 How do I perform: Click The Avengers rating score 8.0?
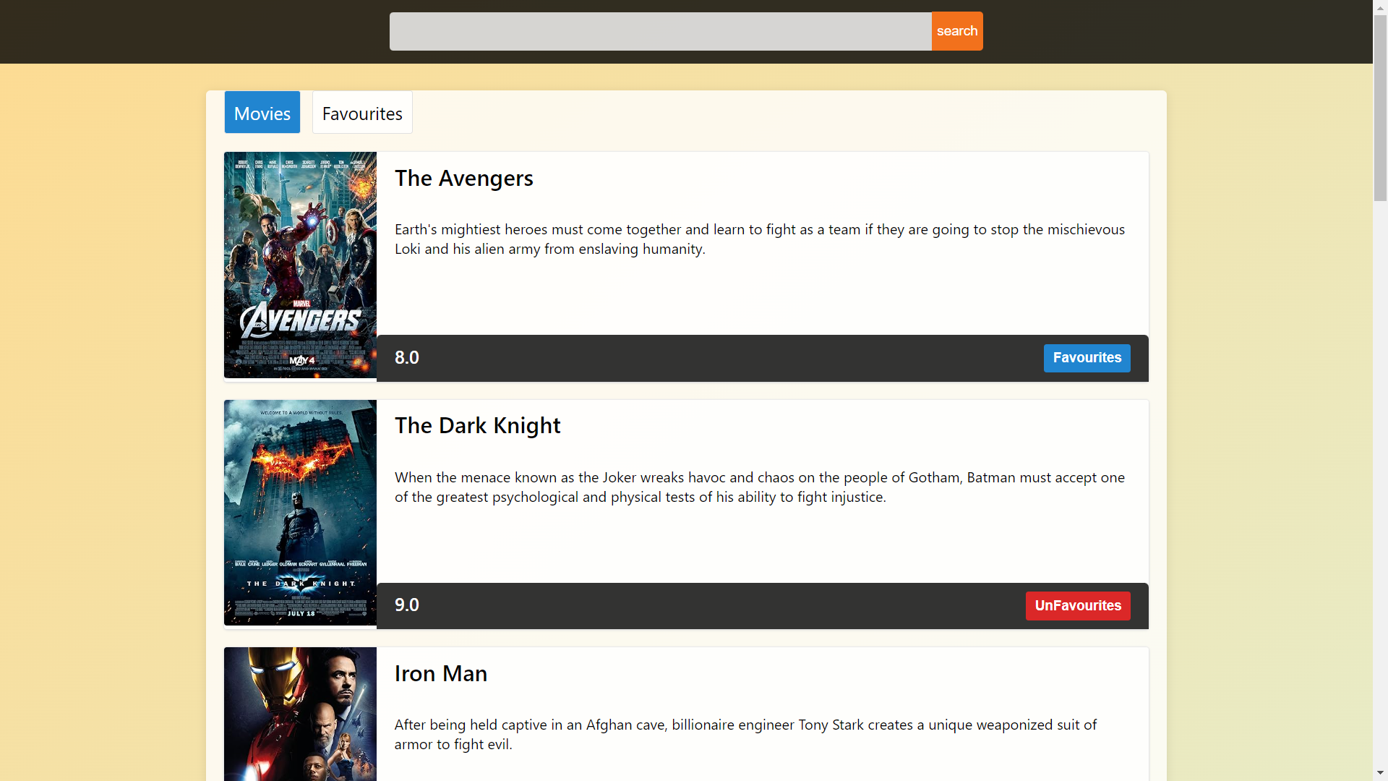pos(407,357)
